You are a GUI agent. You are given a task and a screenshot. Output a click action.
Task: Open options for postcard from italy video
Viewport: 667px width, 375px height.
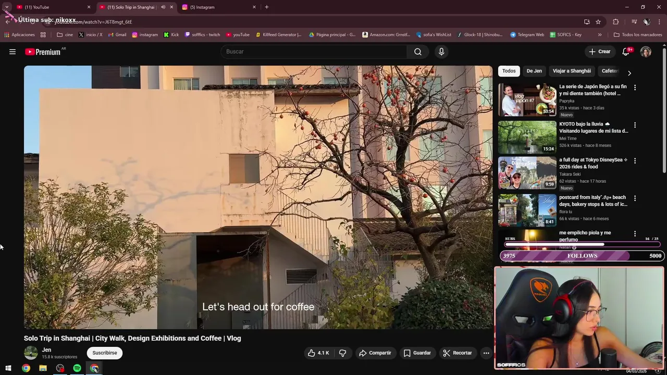pyautogui.click(x=635, y=198)
